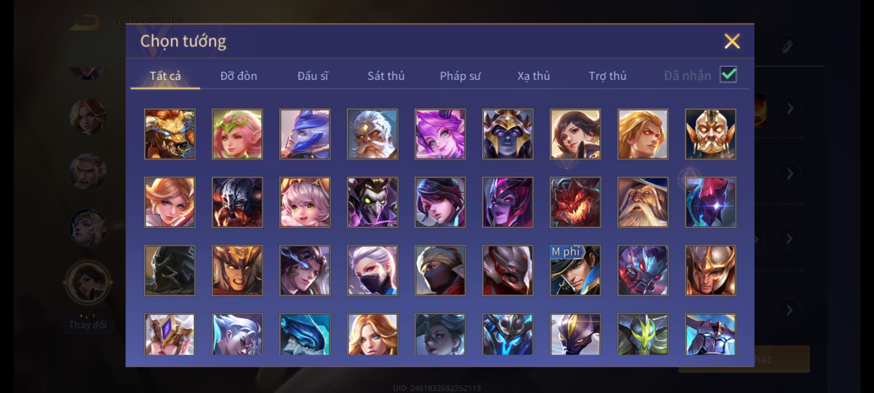Viewport: 874px width, 393px height.
Task: Toggle the Đã nhận checkbox
Action: coord(728,75)
